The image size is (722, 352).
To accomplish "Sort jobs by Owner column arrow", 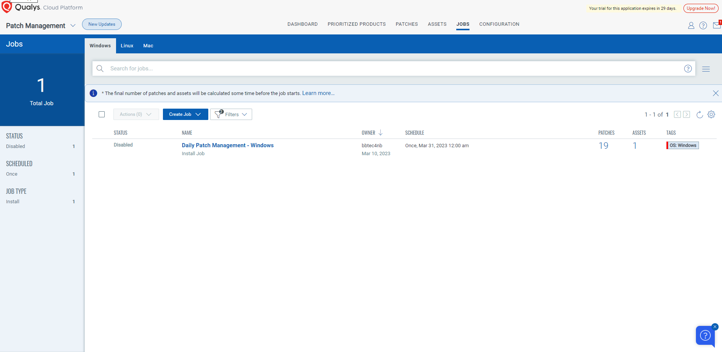I will (380, 132).
